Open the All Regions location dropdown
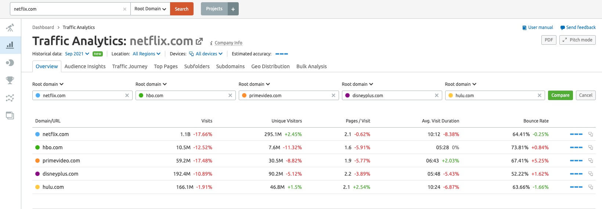 point(147,54)
